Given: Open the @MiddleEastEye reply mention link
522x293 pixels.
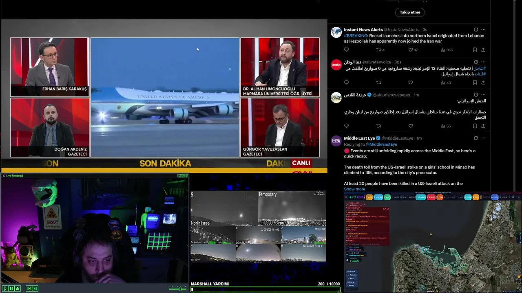Looking at the screenshot, I should pyautogui.click(x=381, y=144).
